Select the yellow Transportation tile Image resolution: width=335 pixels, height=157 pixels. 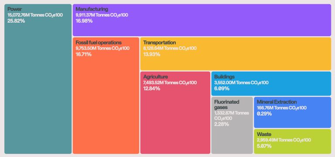point(236,54)
